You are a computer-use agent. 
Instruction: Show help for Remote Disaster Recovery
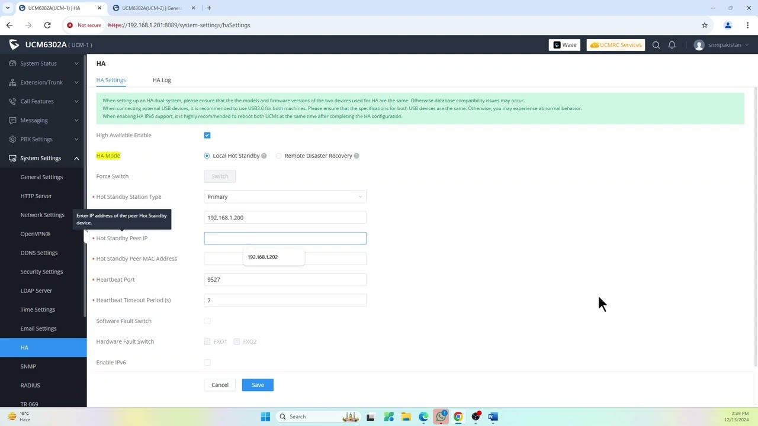356,156
